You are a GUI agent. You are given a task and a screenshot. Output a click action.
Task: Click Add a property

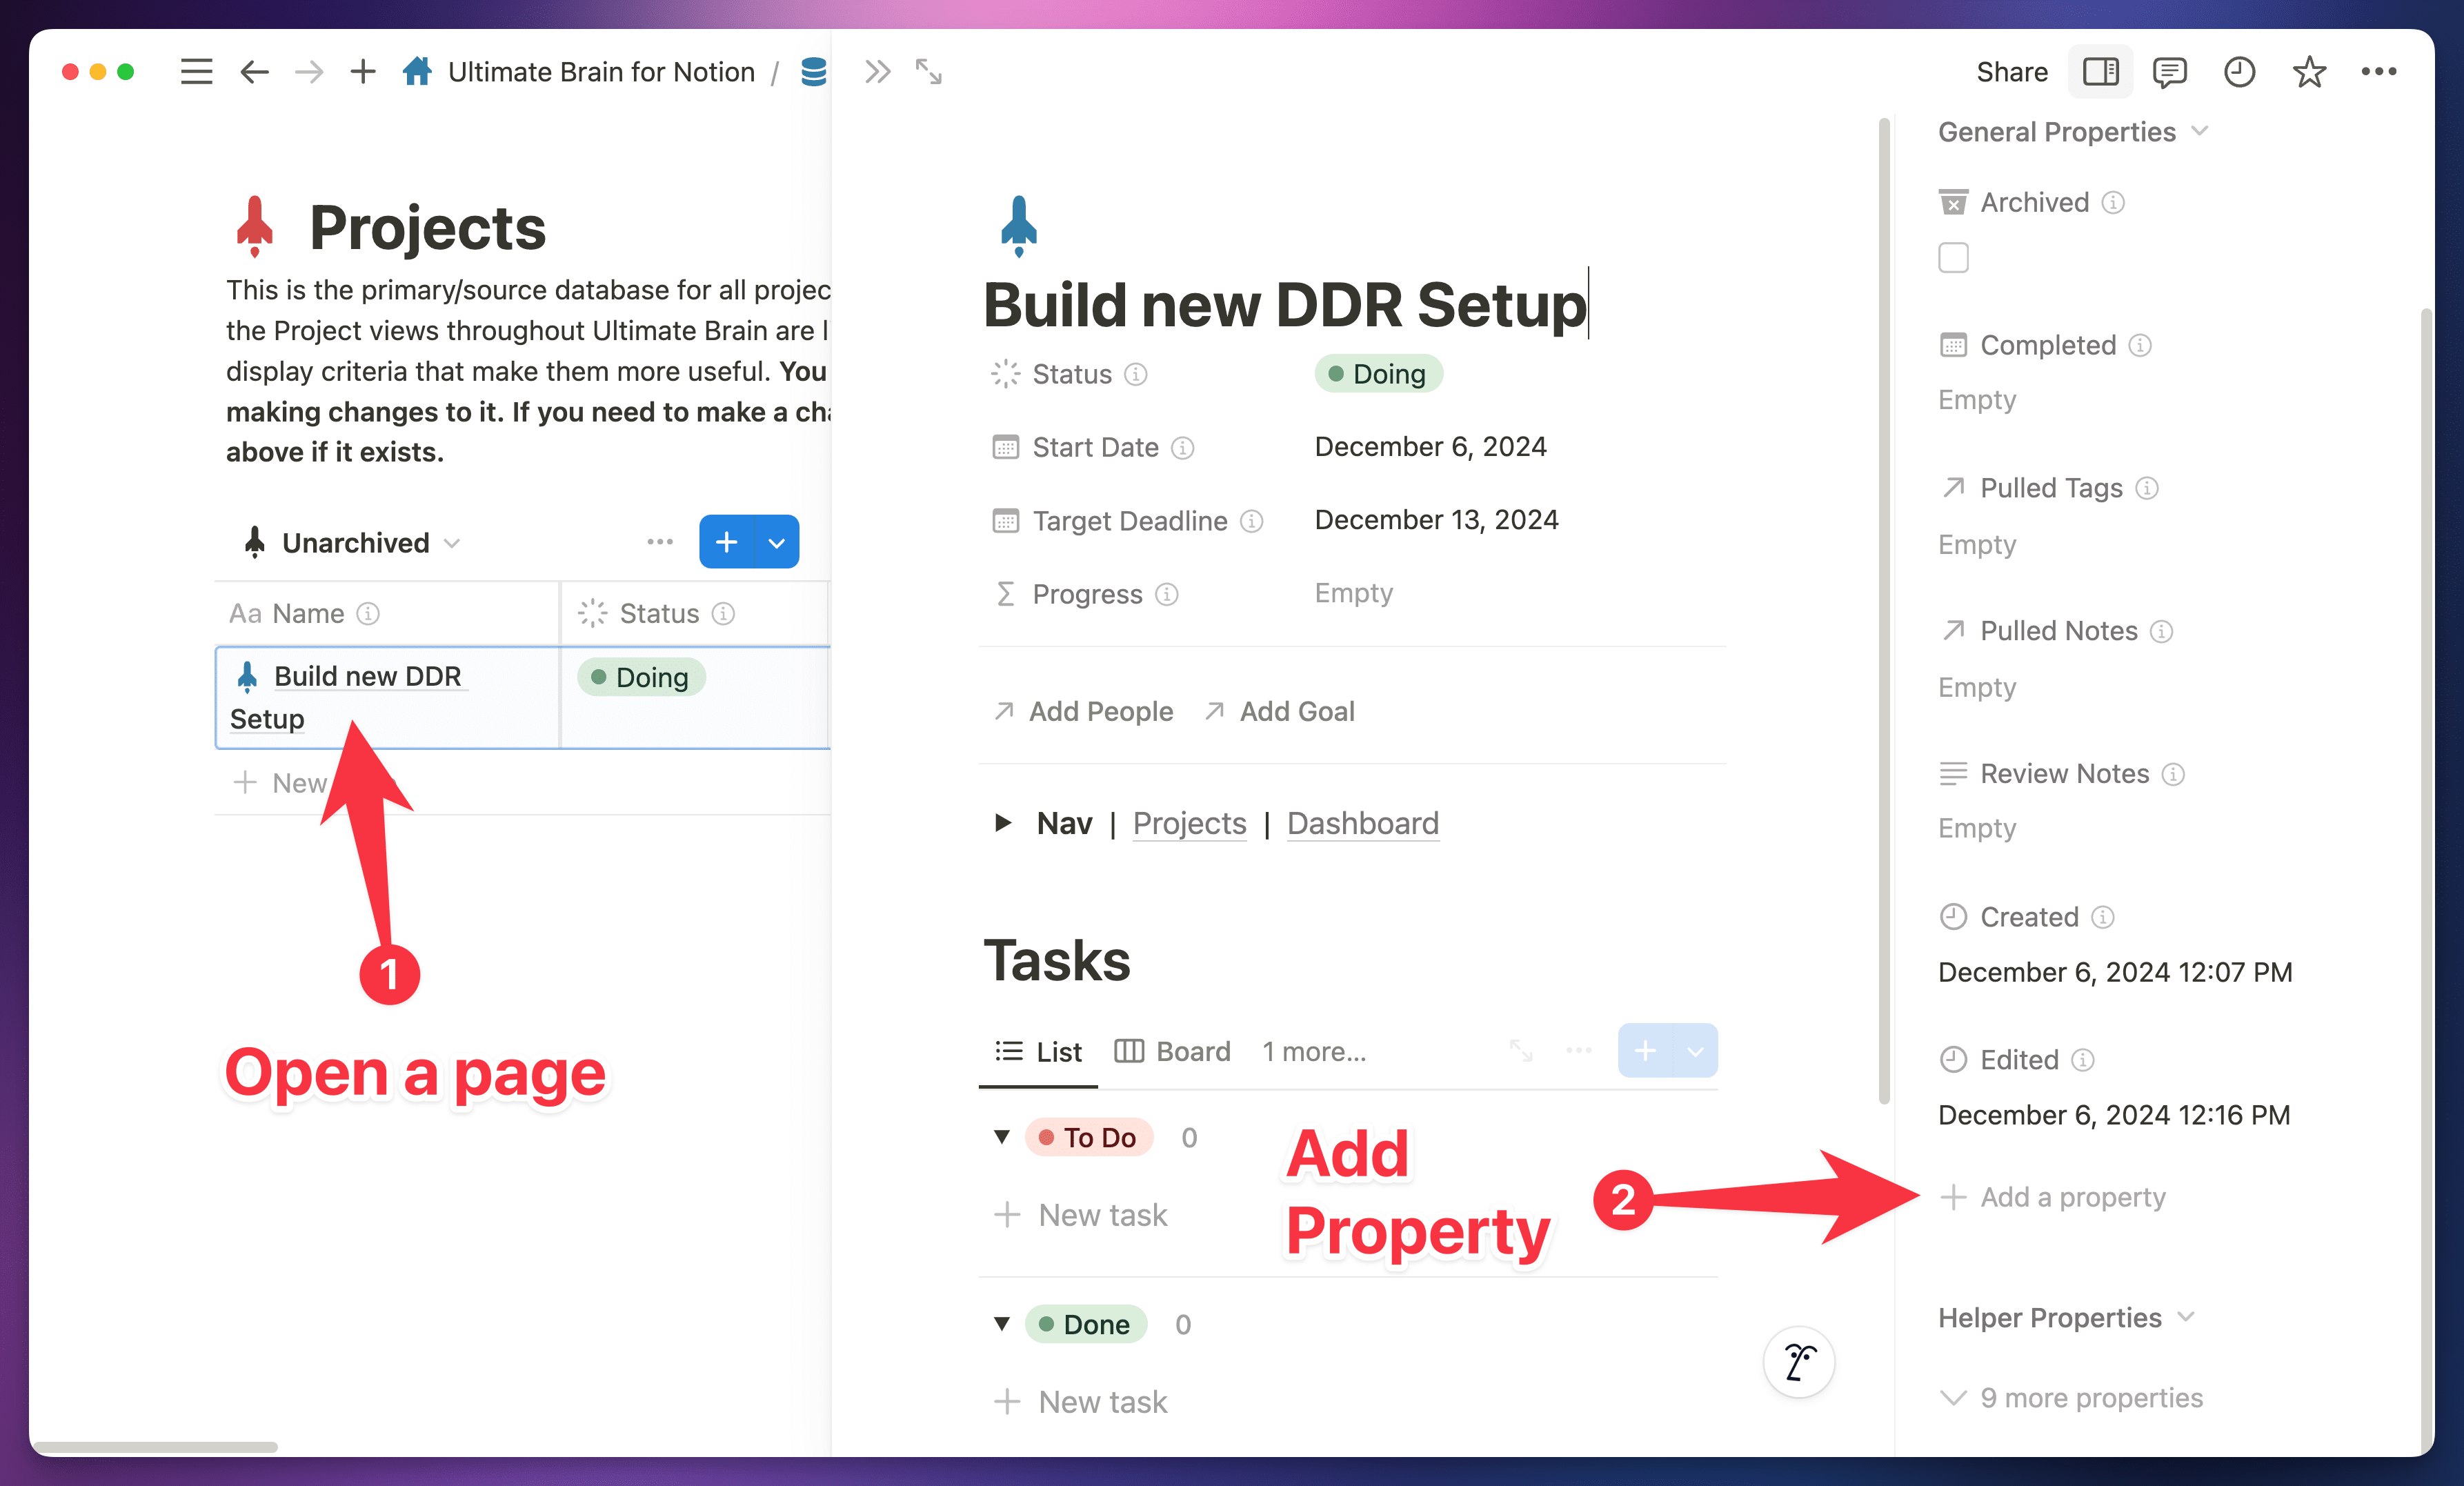click(x=2053, y=1197)
